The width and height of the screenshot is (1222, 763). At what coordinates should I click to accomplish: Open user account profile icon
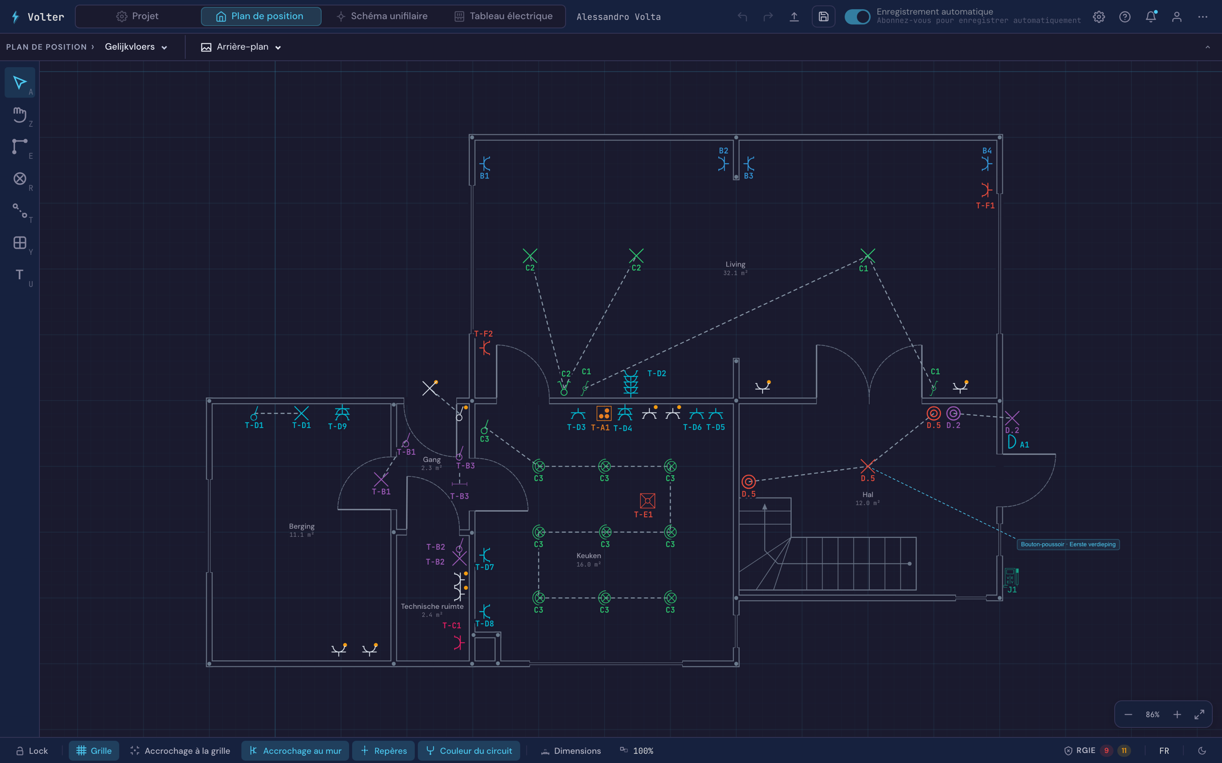coord(1177,17)
